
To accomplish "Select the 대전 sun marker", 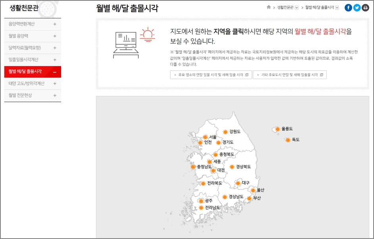I will coord(213,171).
